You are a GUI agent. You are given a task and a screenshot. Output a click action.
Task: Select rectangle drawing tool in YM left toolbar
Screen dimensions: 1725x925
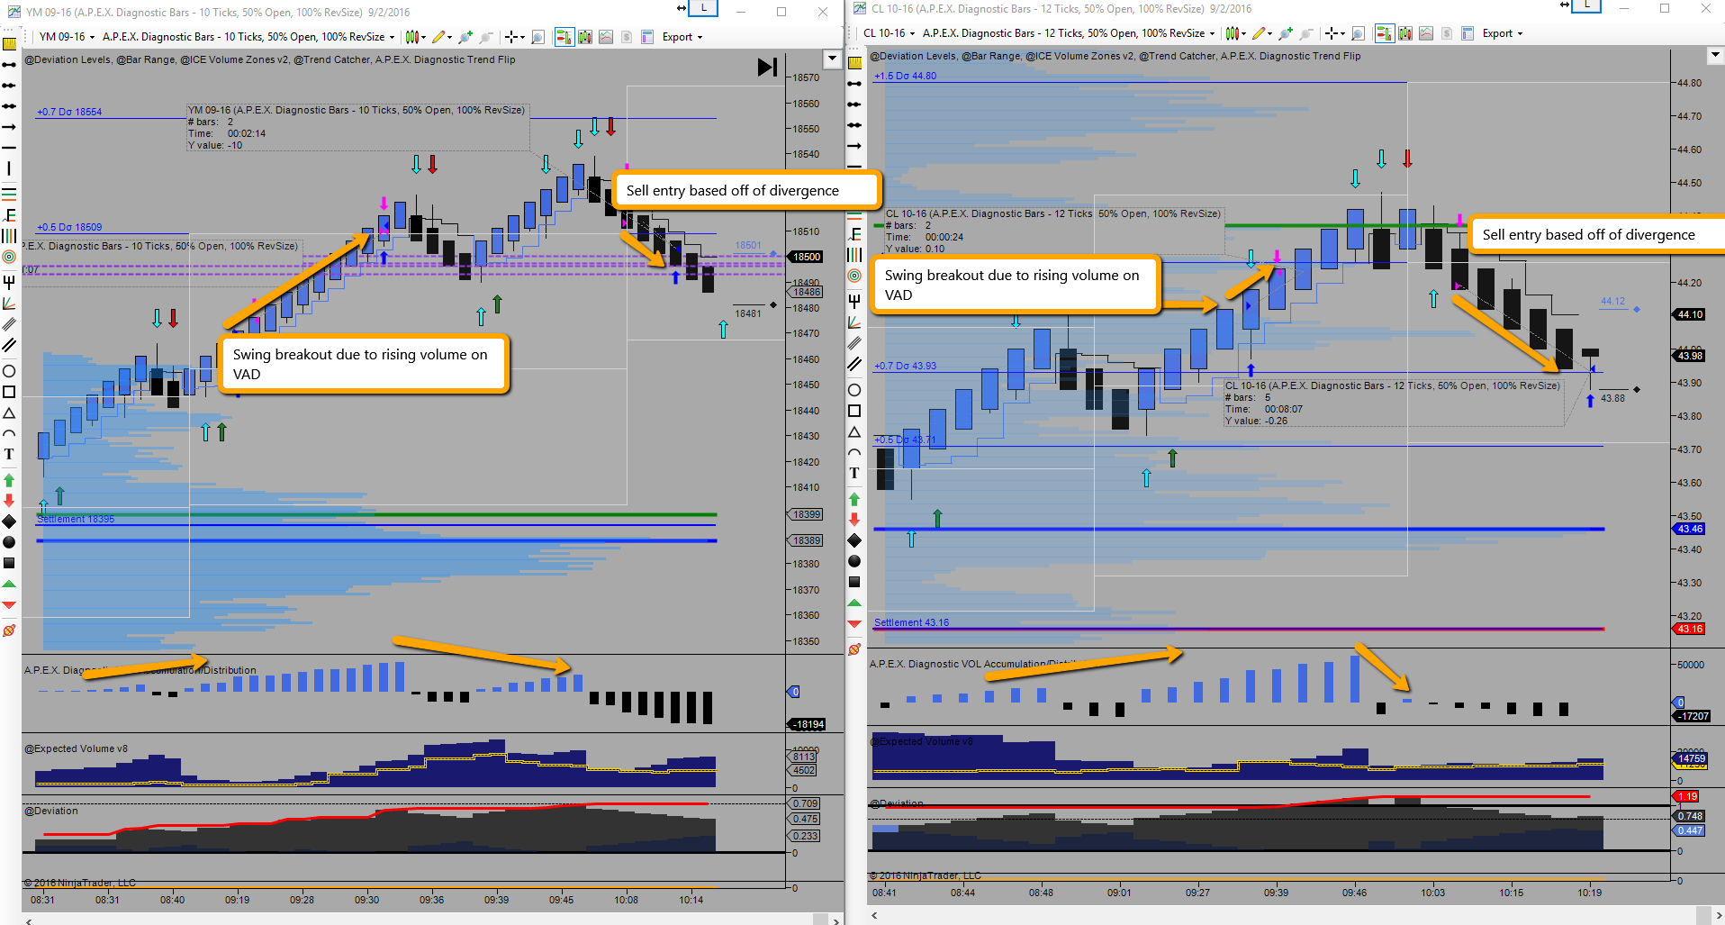[9, 392]
